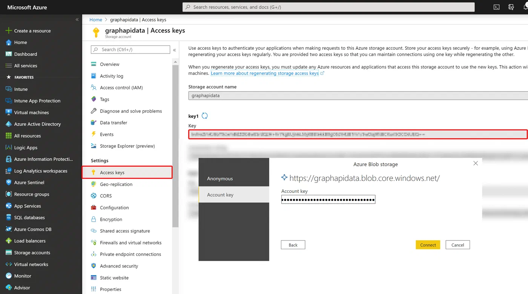Open Storage Explorer (preview)
528x294 pixels.
tap(127, 146)
